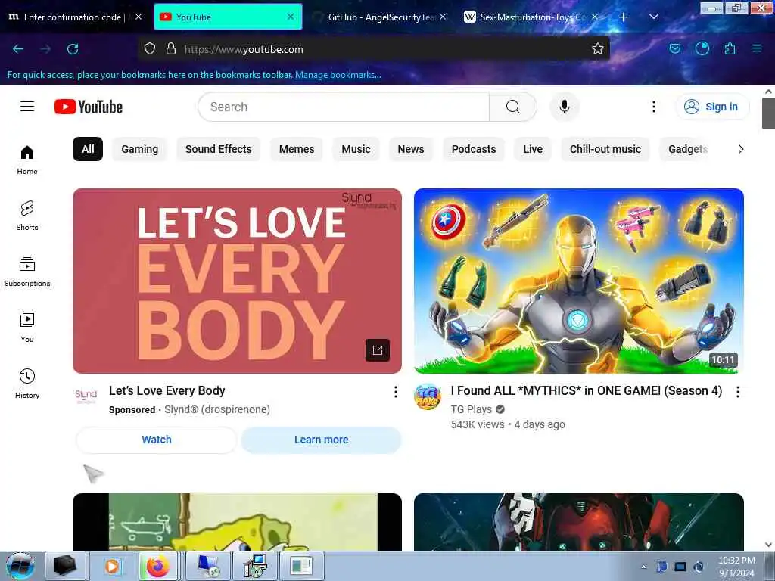Screen dimensions: 775x581
Task: Open a new browser tab
Action: click(624, 17)
